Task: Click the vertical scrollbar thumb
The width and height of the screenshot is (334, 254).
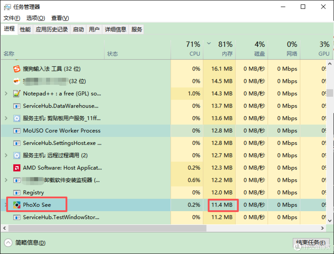Action: click(330, 93)
